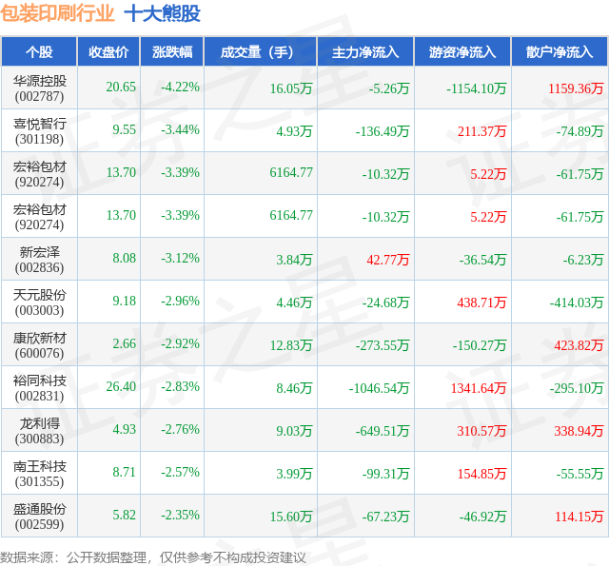Click the 成交量（手） column header

click(260, 51)
